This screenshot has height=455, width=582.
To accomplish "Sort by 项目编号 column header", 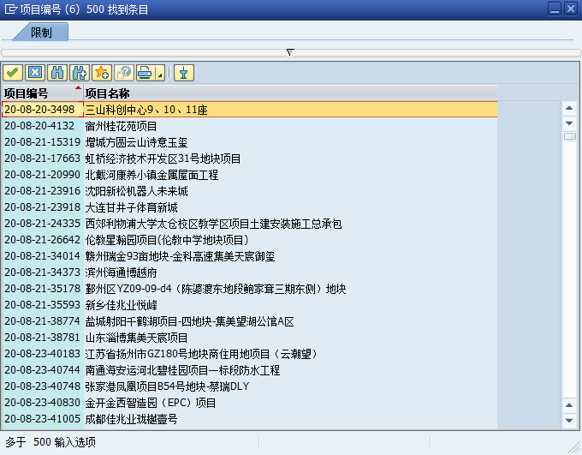I will pyautogui.click(x=39, y=93).
